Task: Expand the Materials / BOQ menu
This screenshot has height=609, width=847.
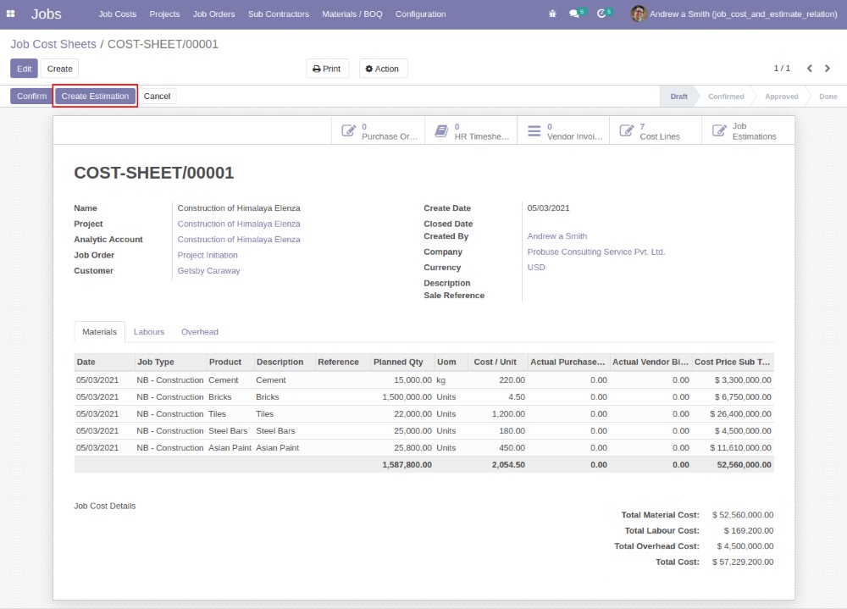Action: click(352, 14)
